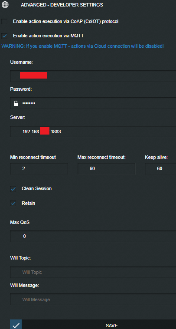This screenshot has width=176, height=329.
Task: Edit the Server address field
Action: 93,132
